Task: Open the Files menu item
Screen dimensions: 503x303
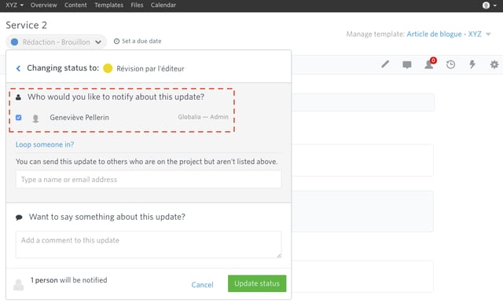Action: coord(137,5)
